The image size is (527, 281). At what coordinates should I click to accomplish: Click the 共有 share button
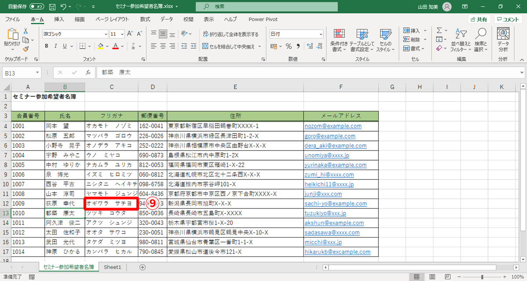pyautogui.click(x=479, y=19)
